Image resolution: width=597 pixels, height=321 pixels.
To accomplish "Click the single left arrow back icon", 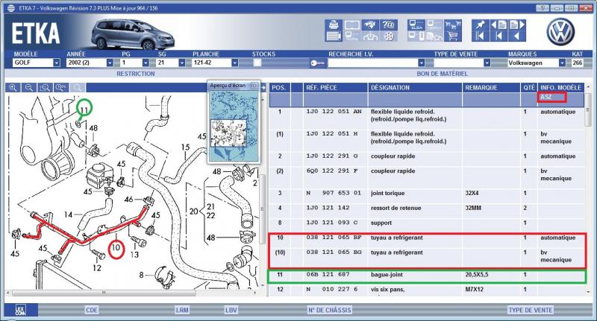I will 517,36.
